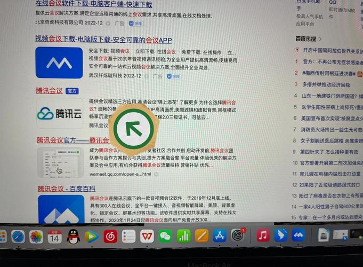The width and height of the screenshot is (363, 267).
Task: Open the red 腾讯会议 official result title
Action: tap(49, 90)
